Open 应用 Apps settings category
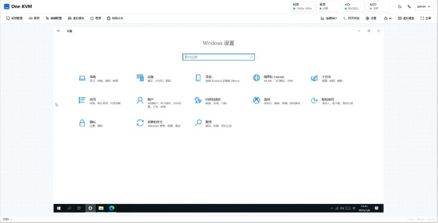438x223 pixels. click(100, 101)
